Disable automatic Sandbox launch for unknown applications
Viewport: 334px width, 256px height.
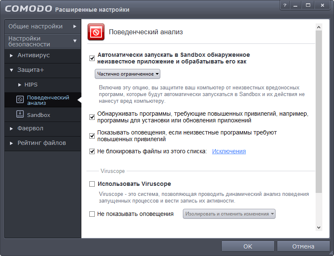[92, 58]
